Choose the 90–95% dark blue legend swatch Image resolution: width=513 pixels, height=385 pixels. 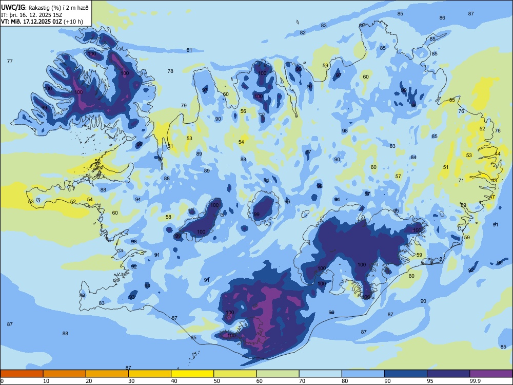coord(406,374)
